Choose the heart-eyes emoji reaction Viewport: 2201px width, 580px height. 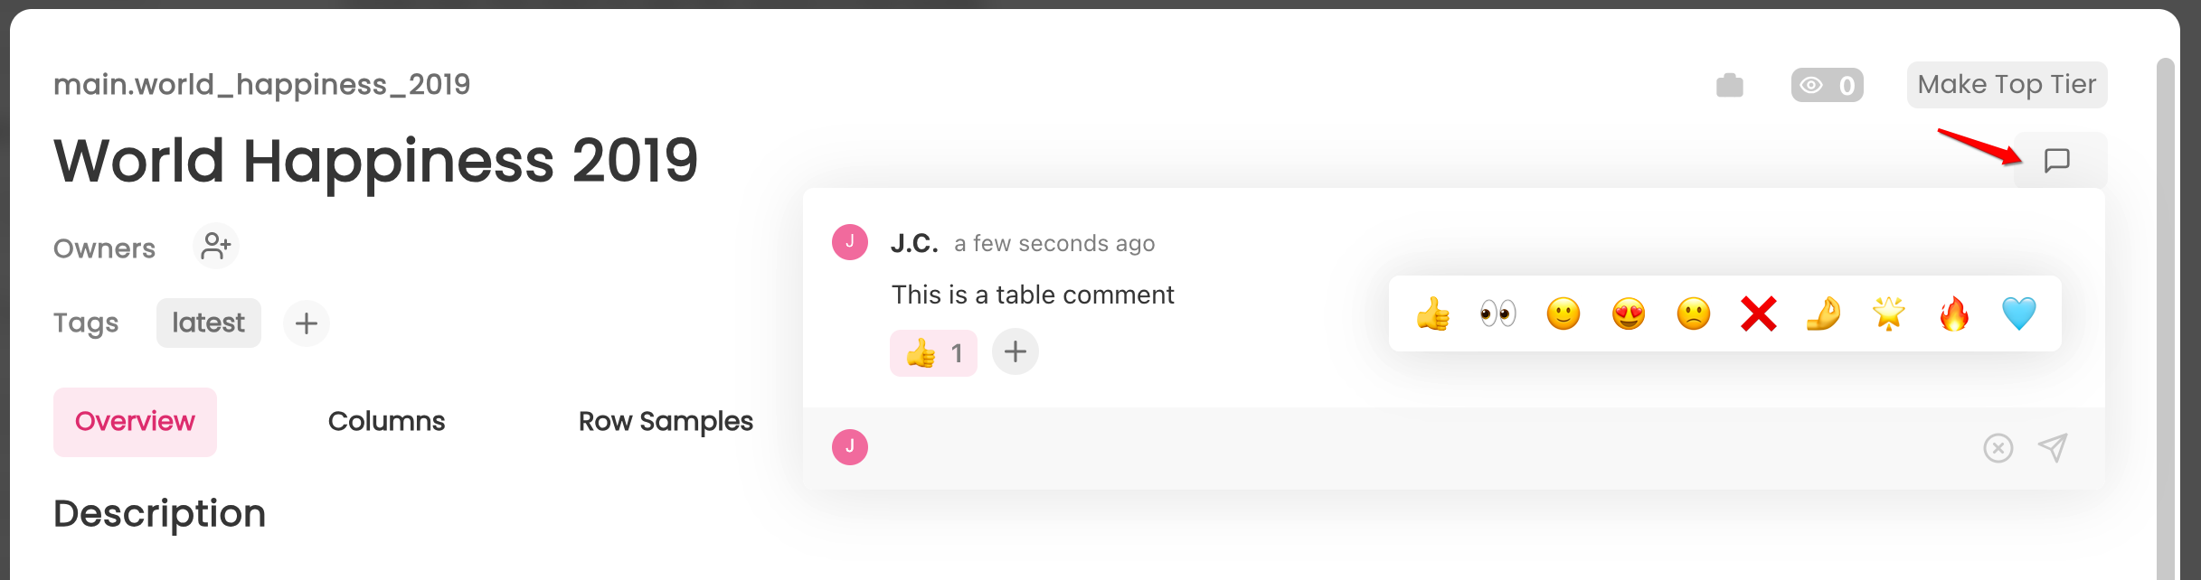coord(1629,313)
